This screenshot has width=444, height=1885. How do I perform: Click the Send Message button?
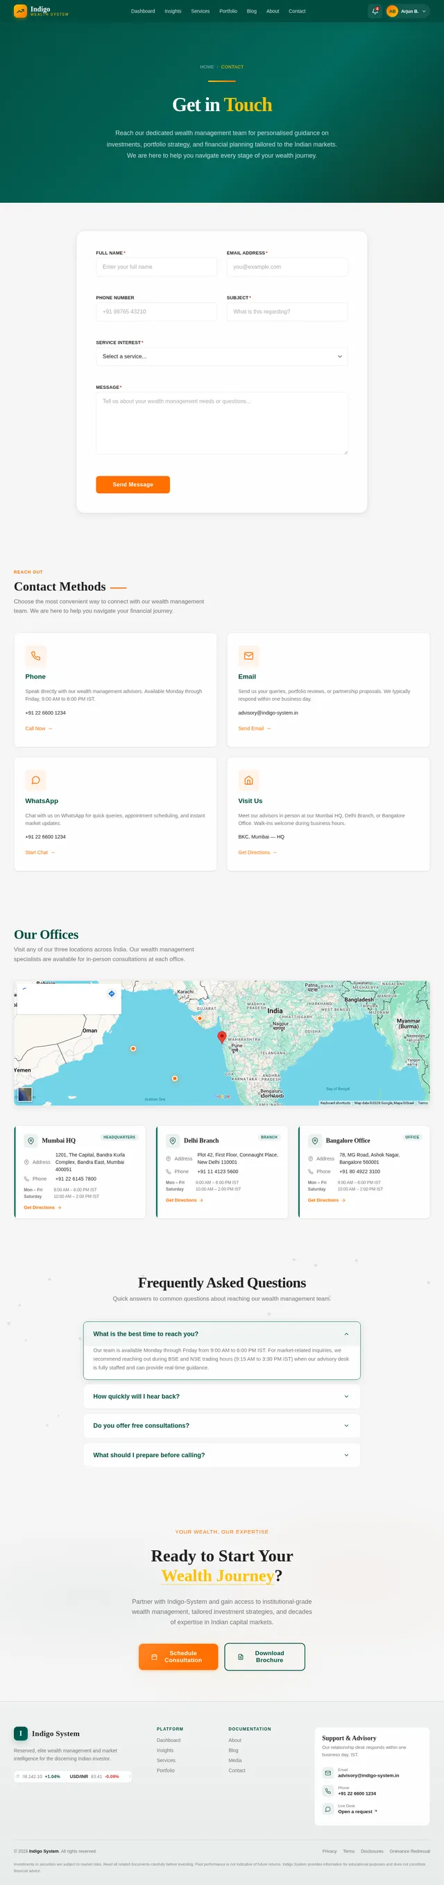click(133, 484)
